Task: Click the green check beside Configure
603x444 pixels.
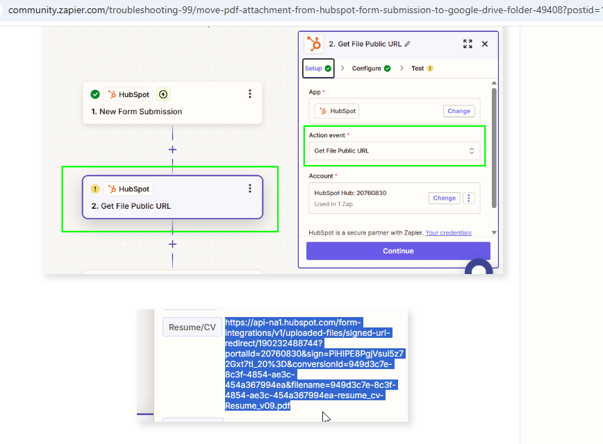Action: tap(387, 69)
